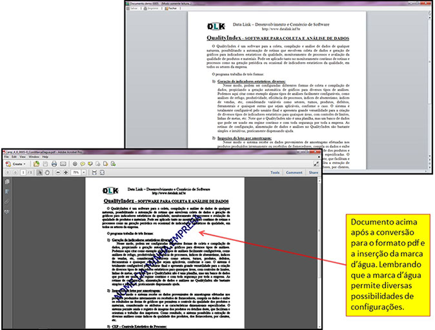Zoom in with the plus button
Image resolution: width=435 pixels, height=330 pixels.
[x=67, y=173]
